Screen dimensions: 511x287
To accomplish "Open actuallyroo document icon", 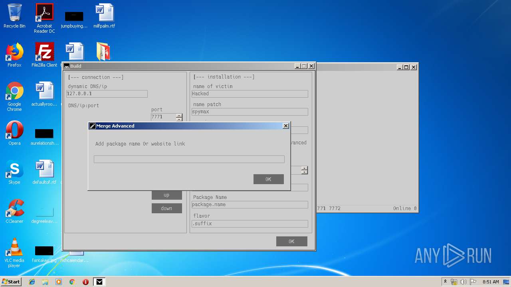I will coord(44,94).
